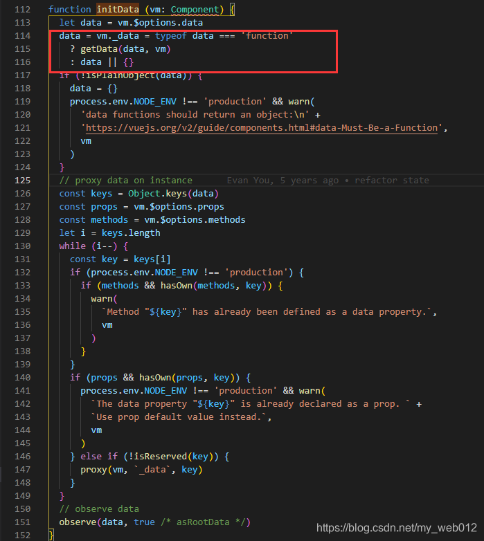The image size is (484, 541).
Task: Click the '// observe data' comment
Action: 99,509
